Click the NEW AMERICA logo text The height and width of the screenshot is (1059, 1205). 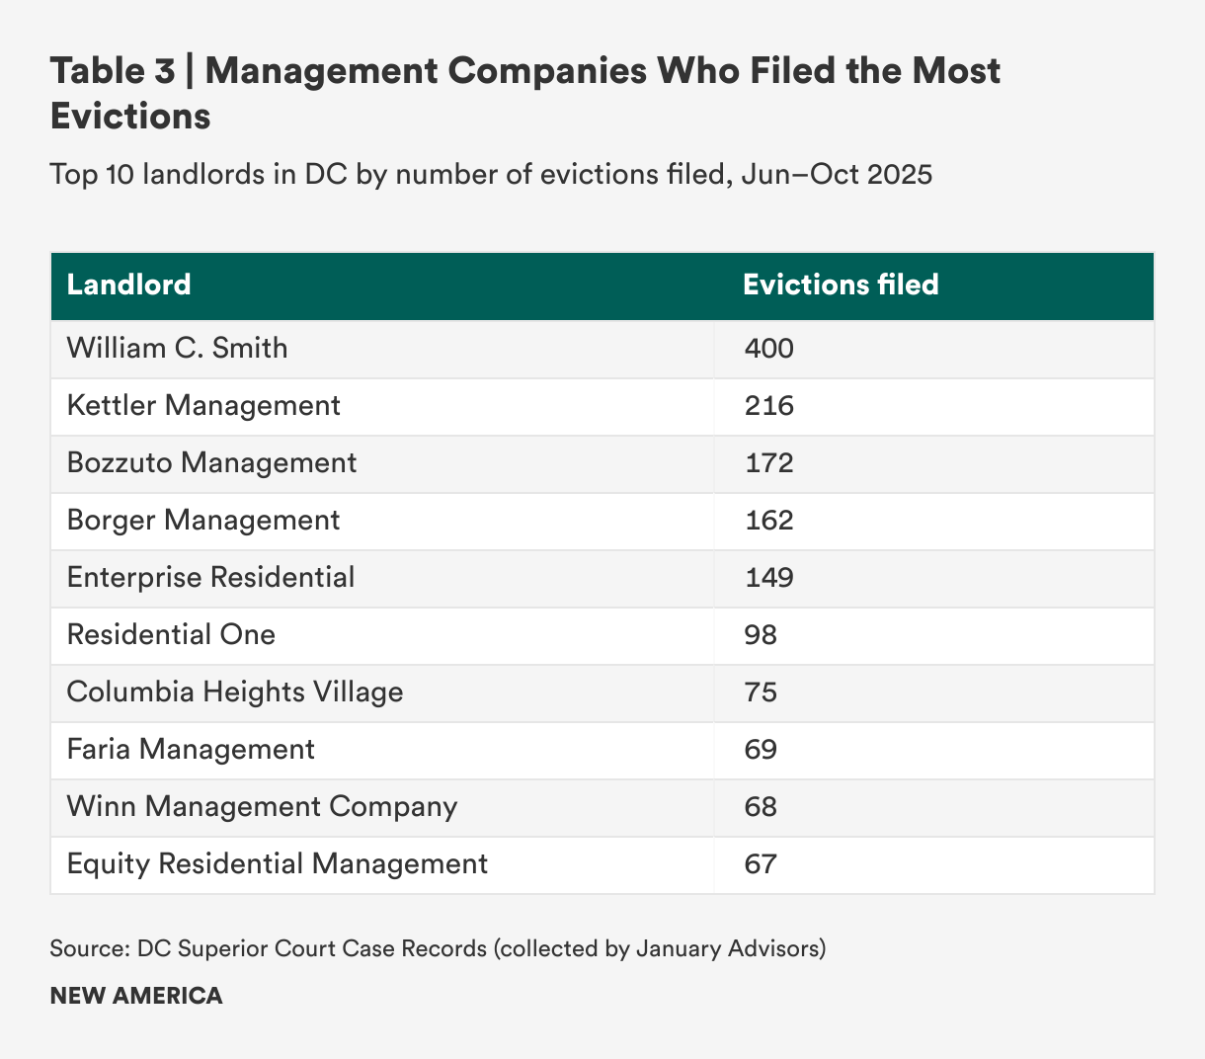point(136,996)
